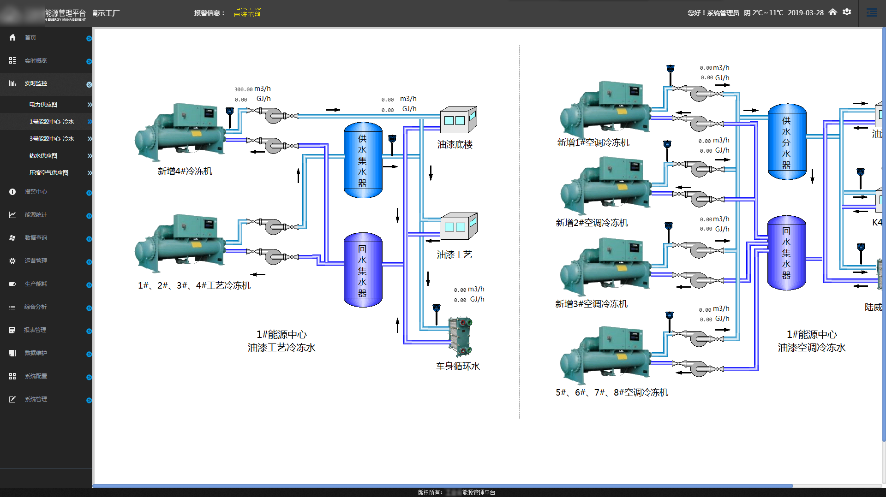Open 综合分析 menu item

46,307
